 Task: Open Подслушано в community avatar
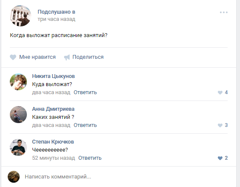[20, 16]
